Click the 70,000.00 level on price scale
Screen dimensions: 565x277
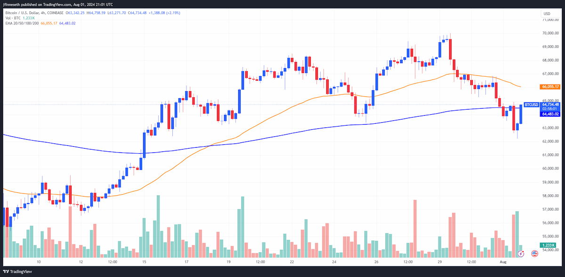tap(550, 33)
